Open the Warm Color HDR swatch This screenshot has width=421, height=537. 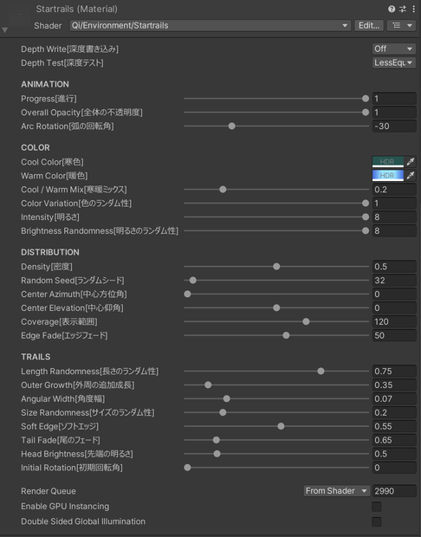pyautogui.click(x=388, y=176)
